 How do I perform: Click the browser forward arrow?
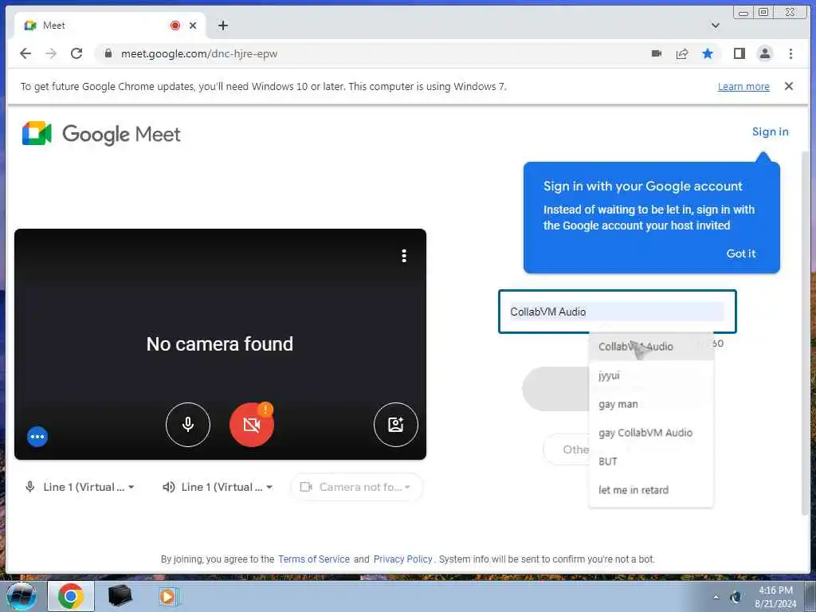click(x=50, y=53)
